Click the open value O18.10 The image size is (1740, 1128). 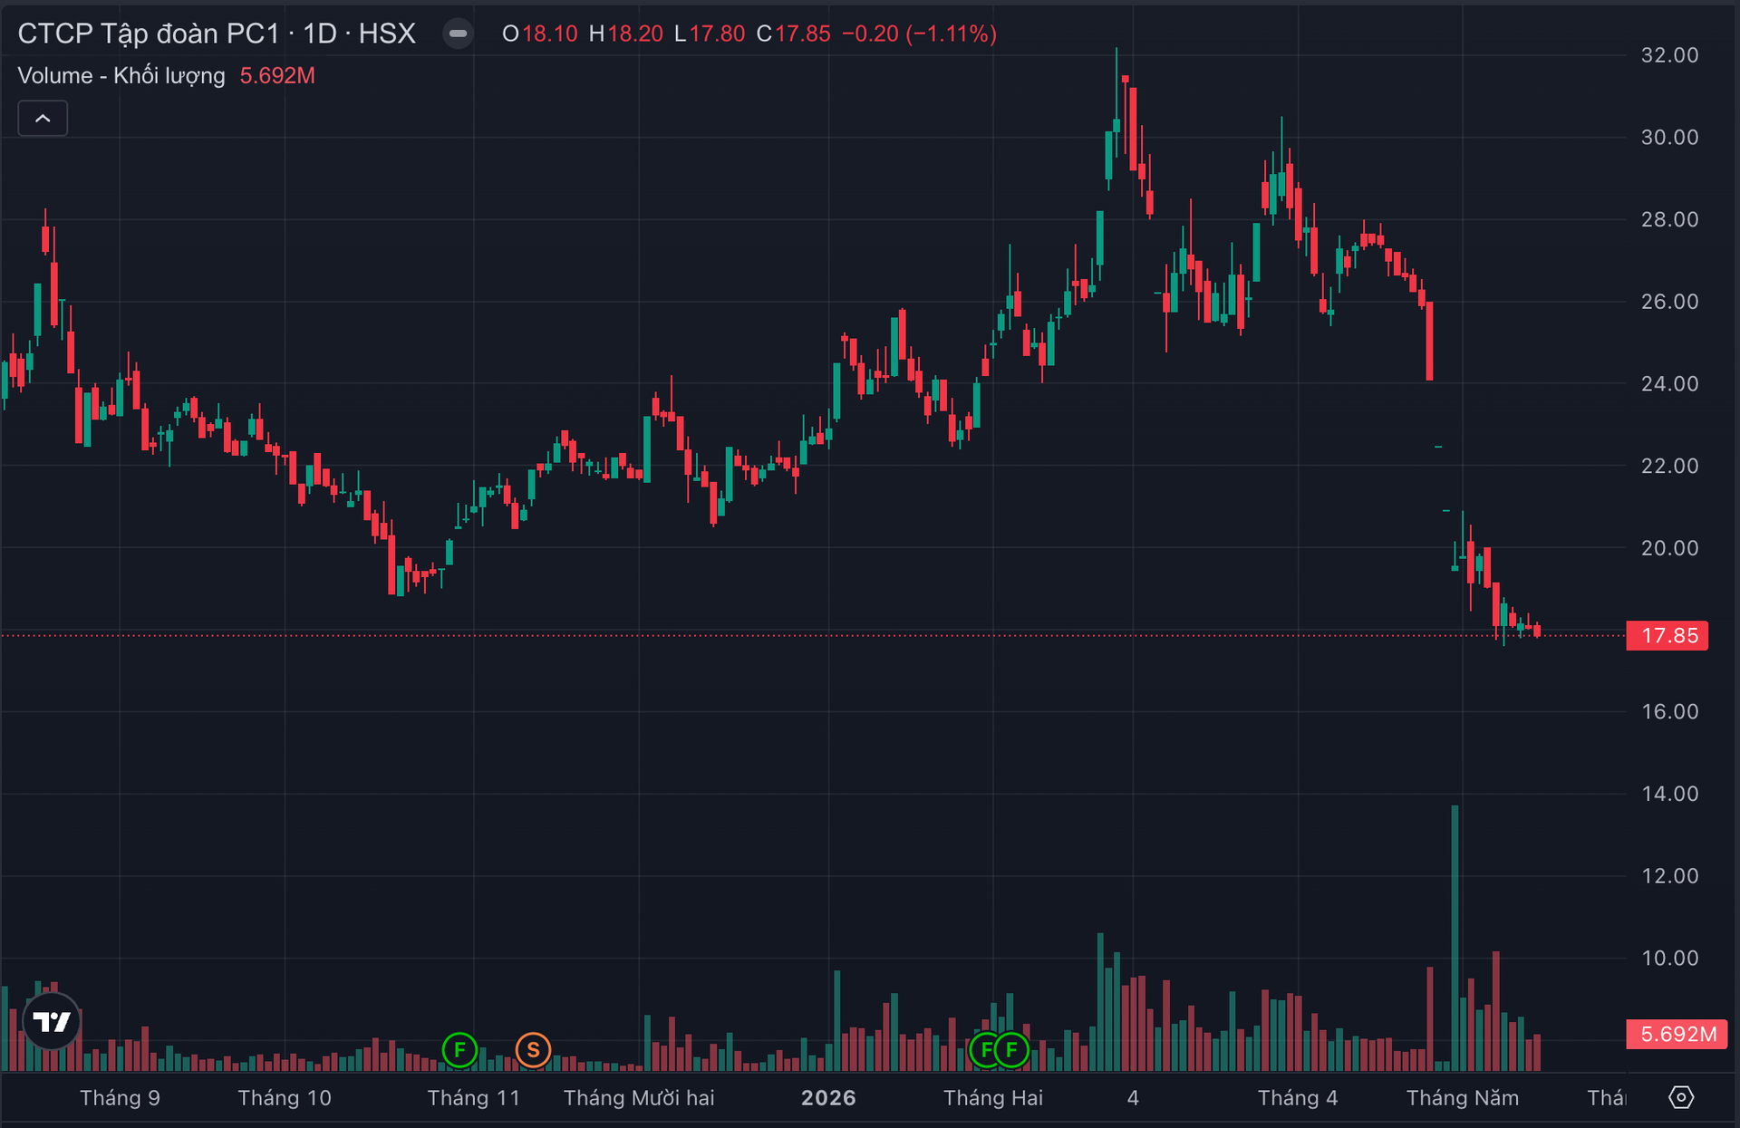point(540,34)
